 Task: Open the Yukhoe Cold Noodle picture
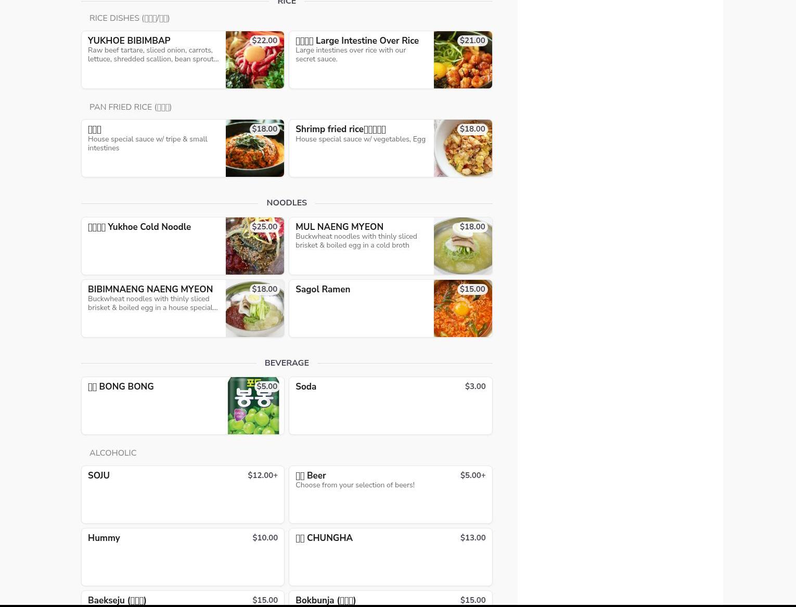point(255,246)
